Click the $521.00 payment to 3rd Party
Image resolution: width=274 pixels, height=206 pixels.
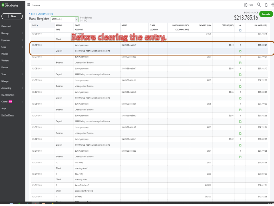tap(208, 197)
